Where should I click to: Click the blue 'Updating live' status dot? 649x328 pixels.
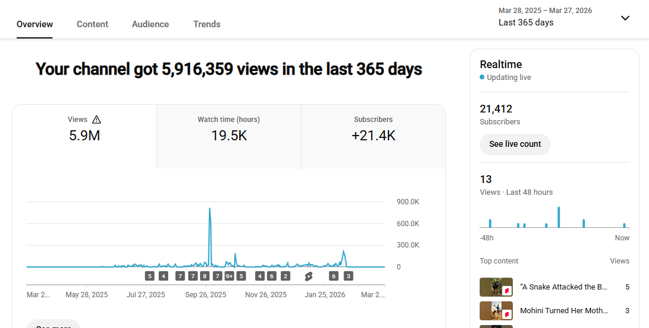coord(482,78)
